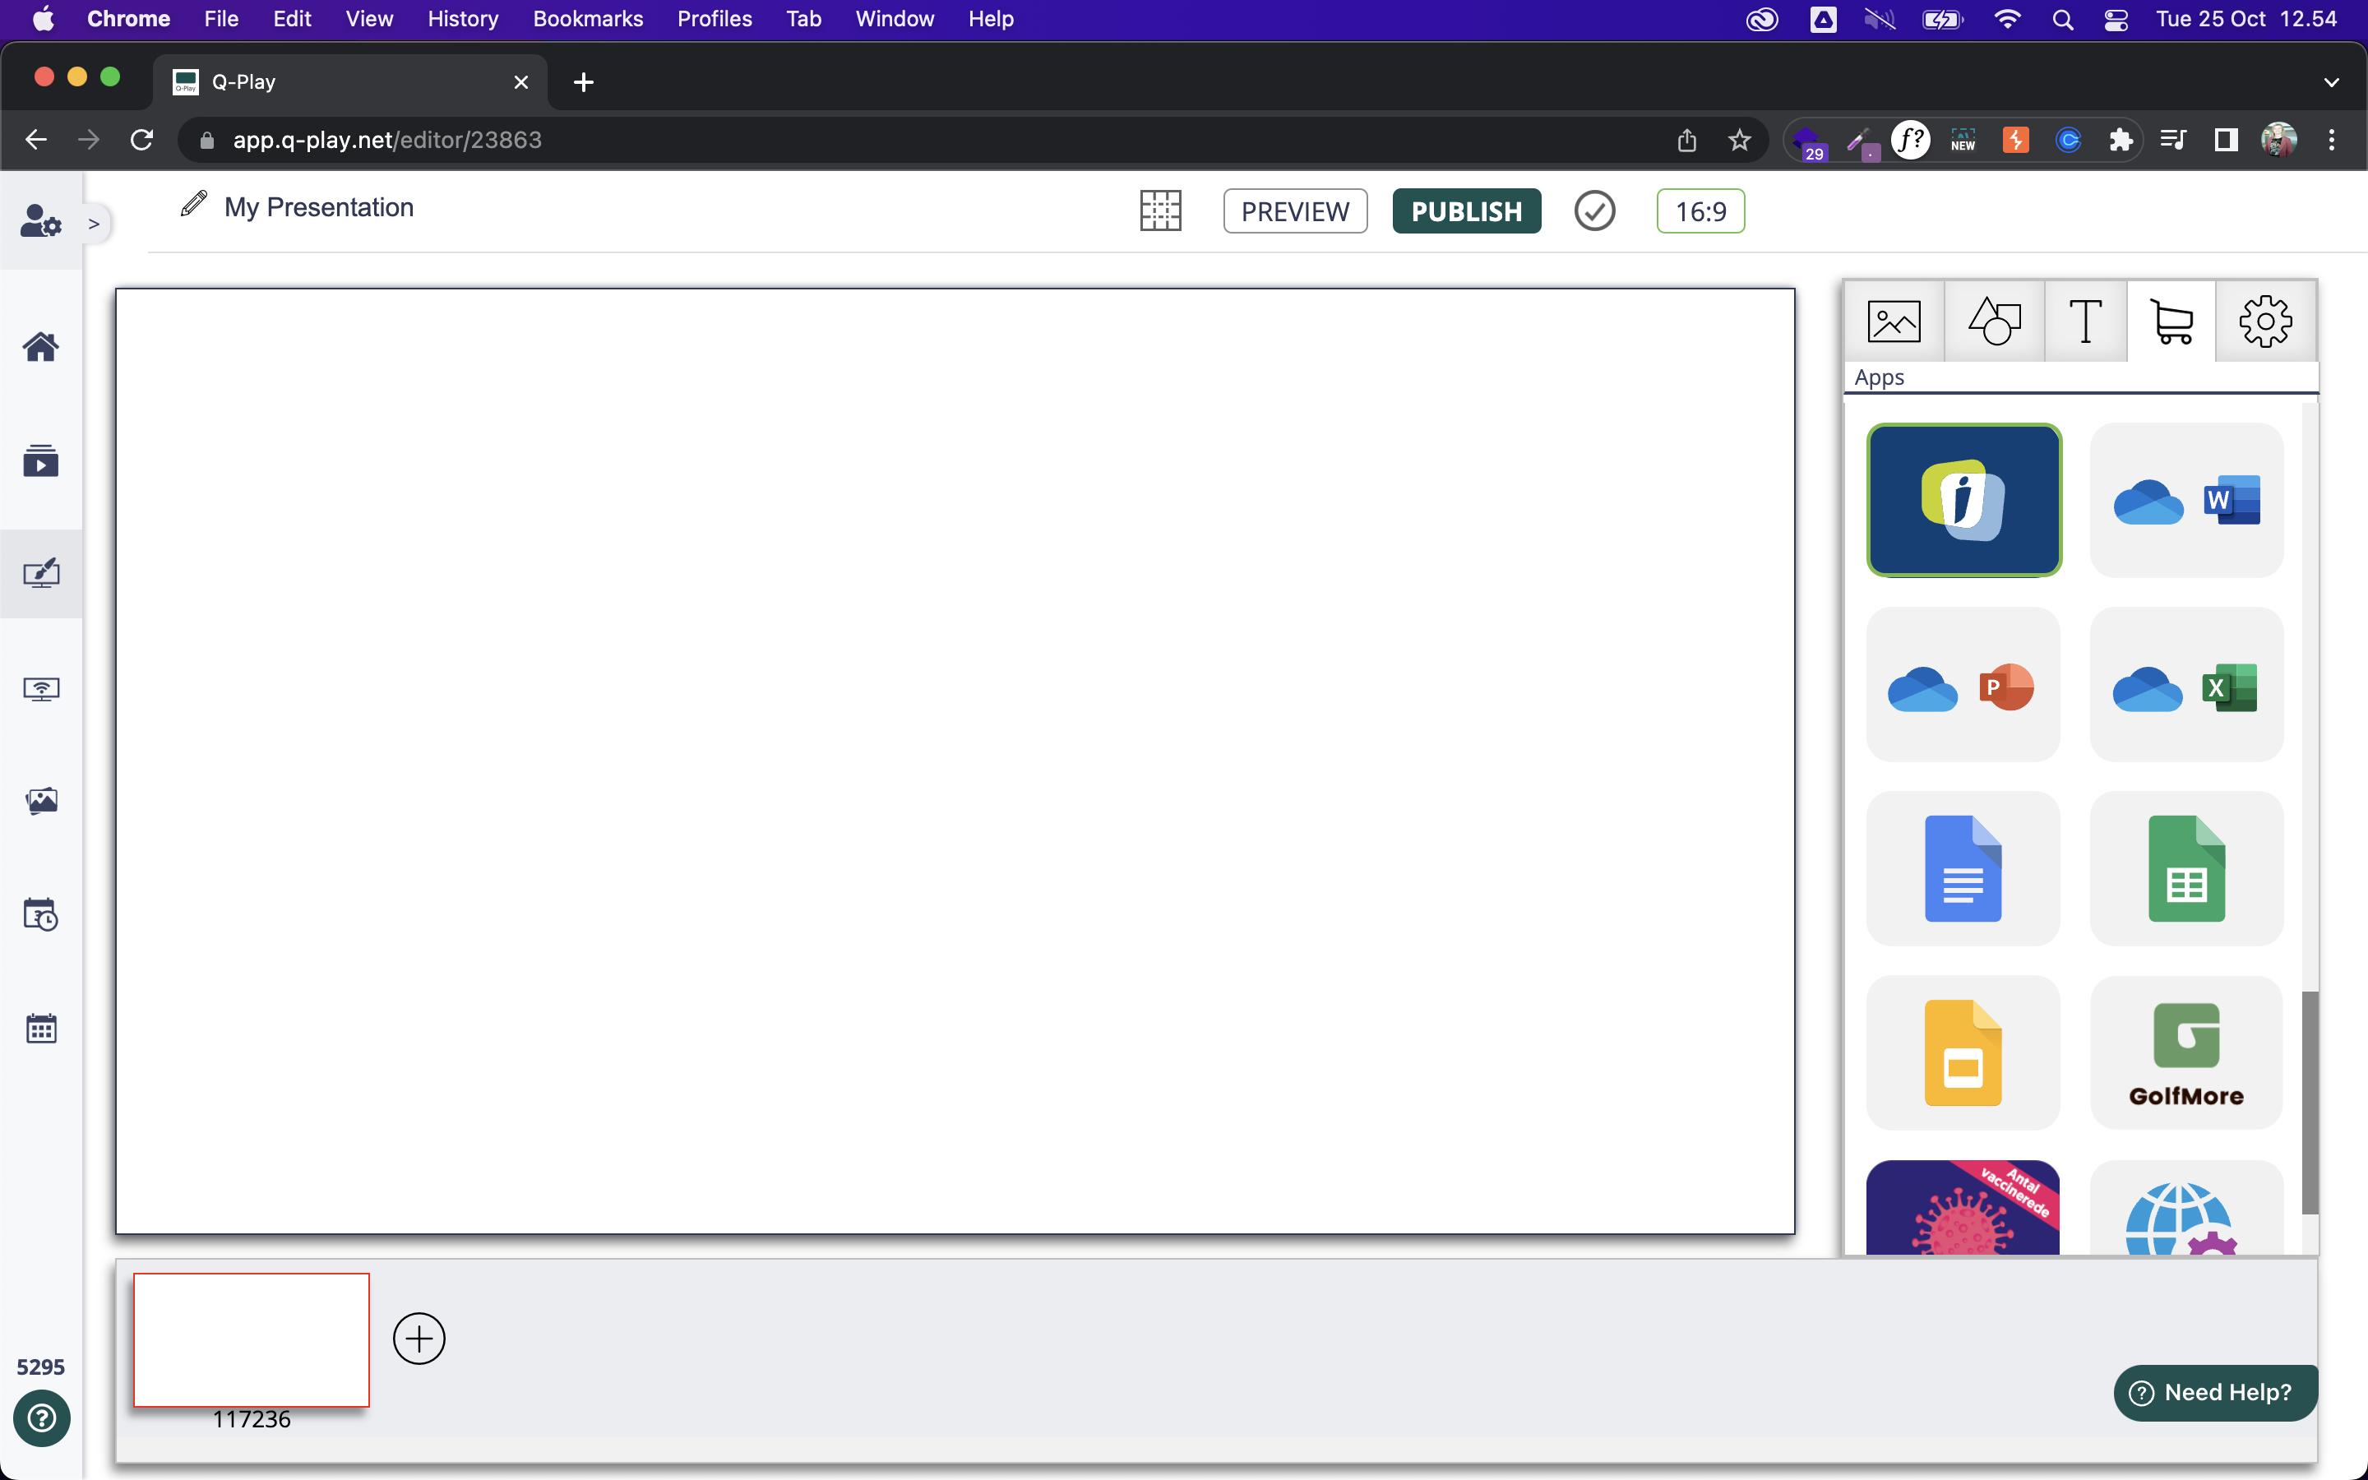
Task: Click the PUBLISH button
Action: point(1466,210)
